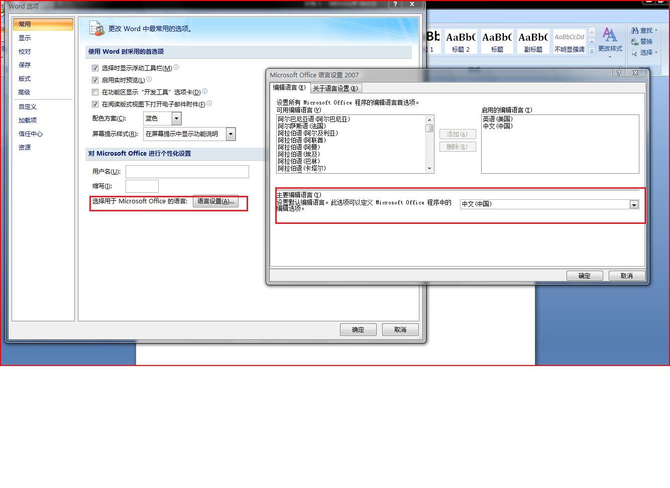Close the Microsoft Office 语言设置 2007 dialog
The image size is (670, 488).
point(635,73)
